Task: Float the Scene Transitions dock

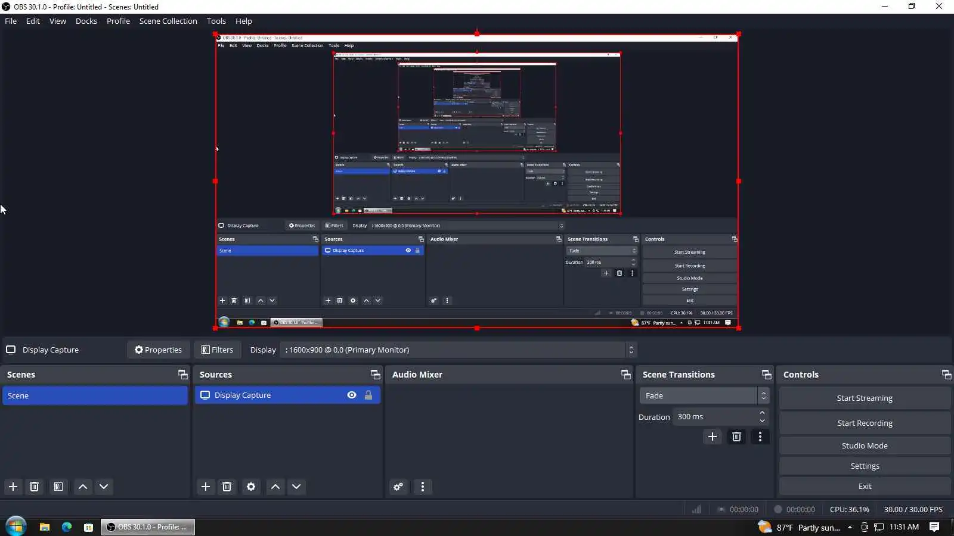Action: tap(767, 375)
